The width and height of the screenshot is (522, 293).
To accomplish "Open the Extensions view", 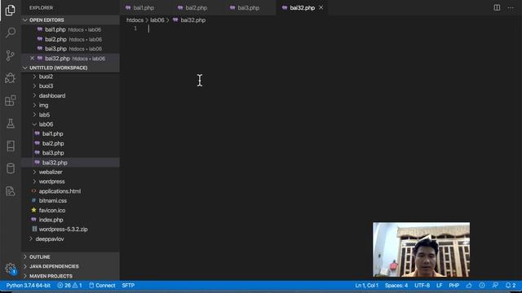I will tap(11, 100).
